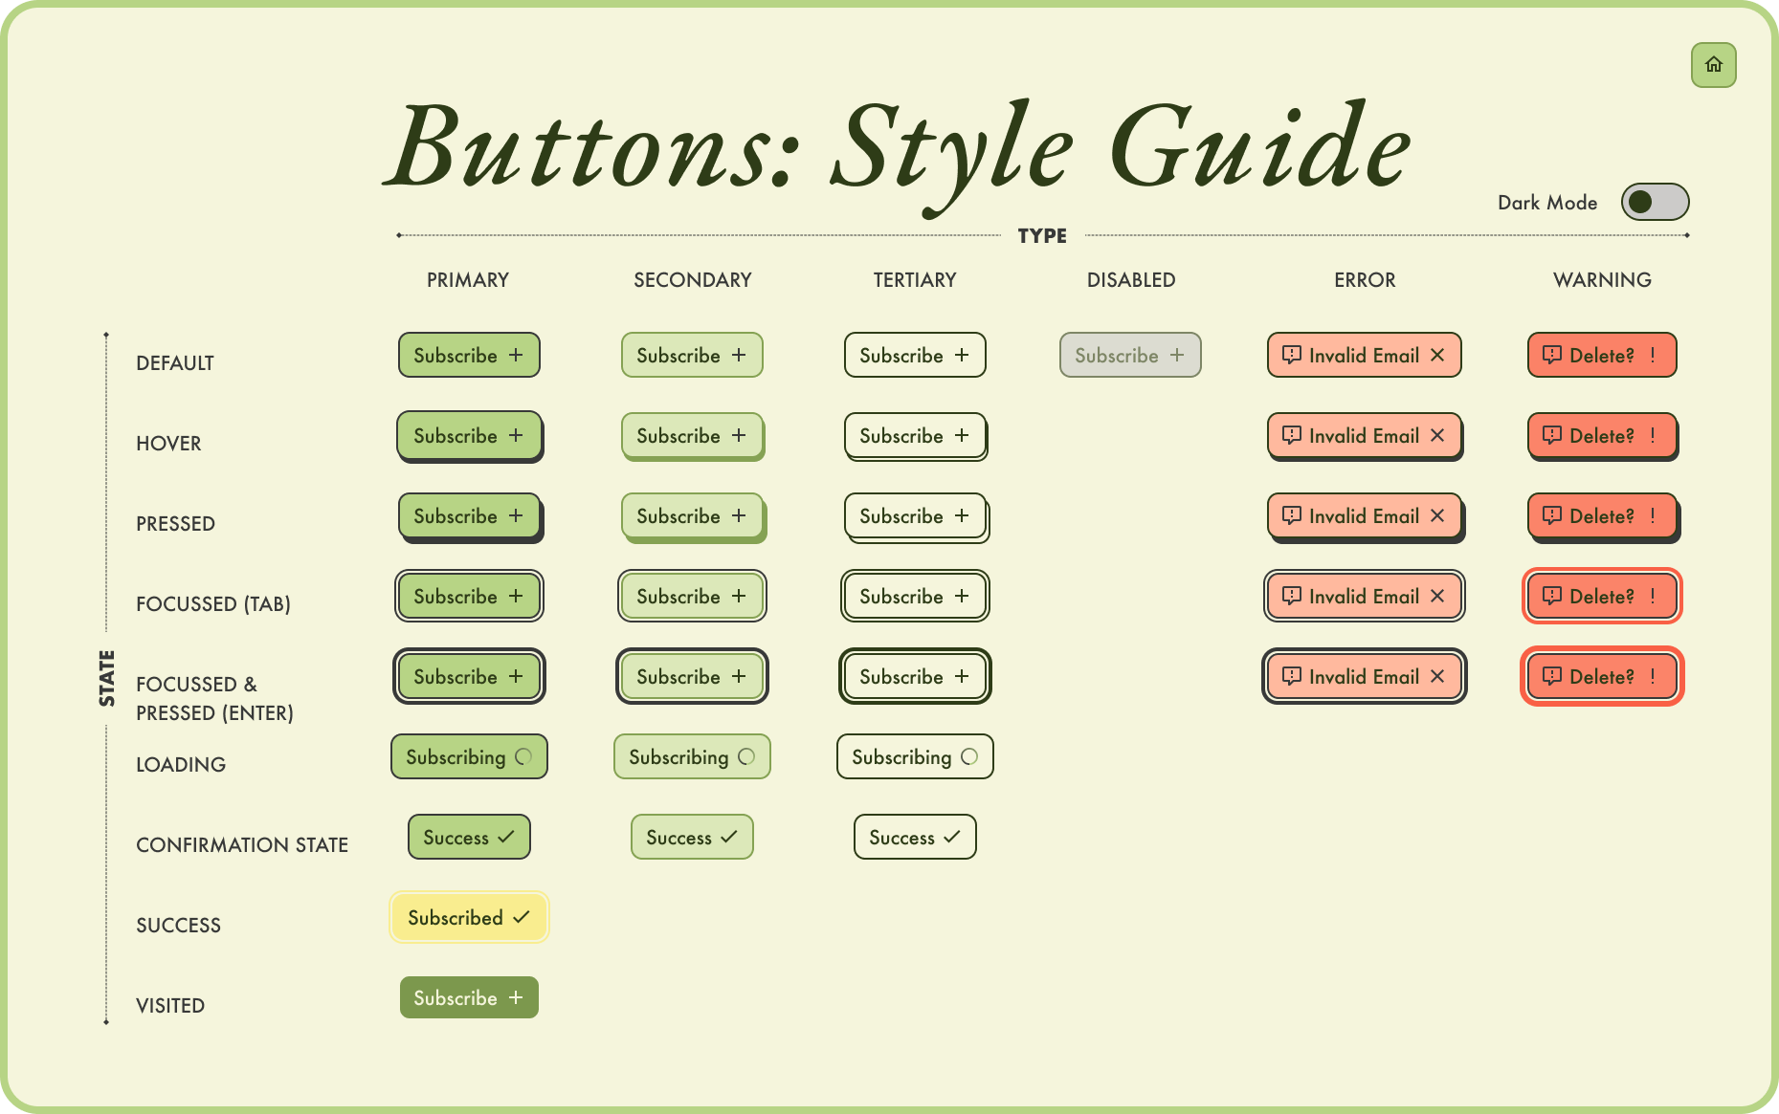Click the plus icon in default primary Subscribe

coord(516,355)
